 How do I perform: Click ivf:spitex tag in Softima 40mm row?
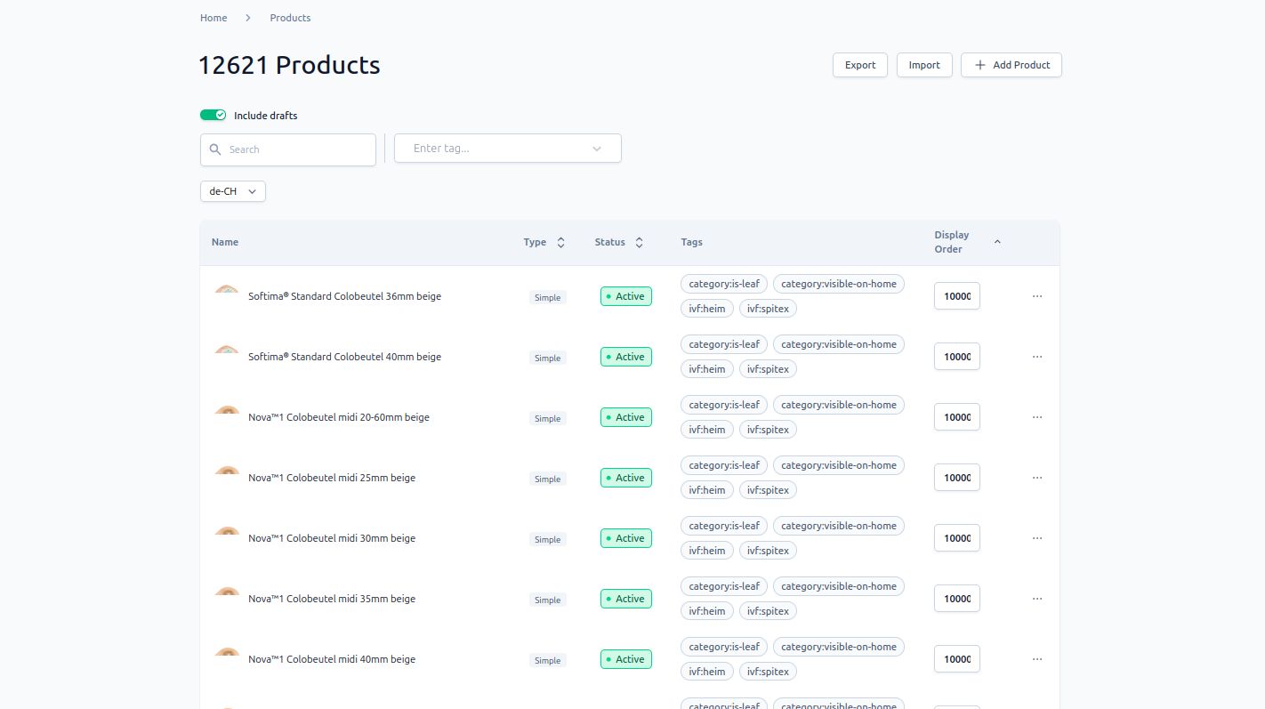(768, 369)
